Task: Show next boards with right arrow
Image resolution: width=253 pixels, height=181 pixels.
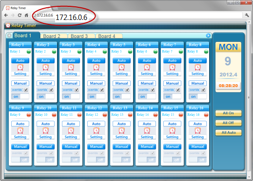Action: pyautogui.click(x=208, y=36)
